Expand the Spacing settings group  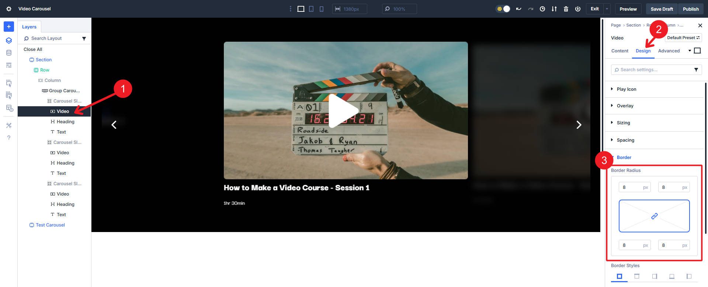(x=625, y=140)
